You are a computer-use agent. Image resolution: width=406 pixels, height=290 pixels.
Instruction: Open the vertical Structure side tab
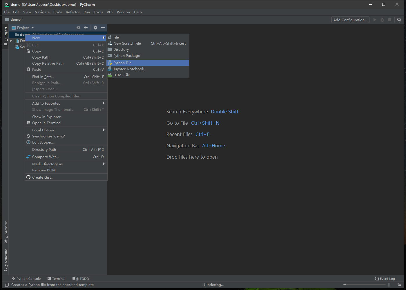pos(6,260)
